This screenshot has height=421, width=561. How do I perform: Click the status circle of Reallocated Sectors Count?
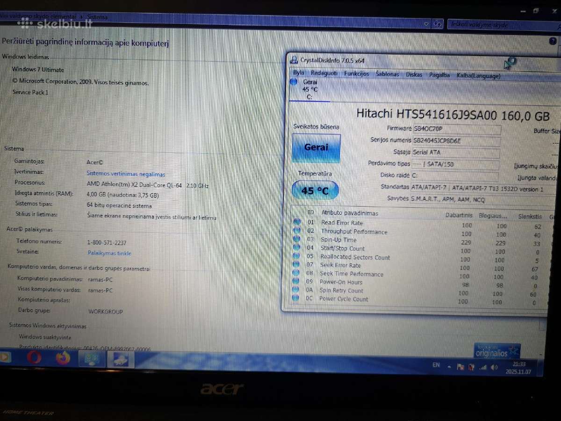point(296,255)
